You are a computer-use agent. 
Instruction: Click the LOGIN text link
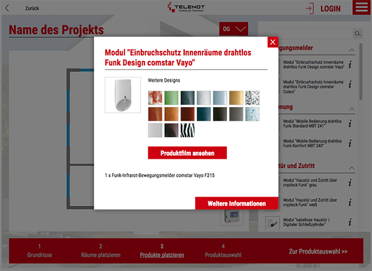(x=330, y=9)
